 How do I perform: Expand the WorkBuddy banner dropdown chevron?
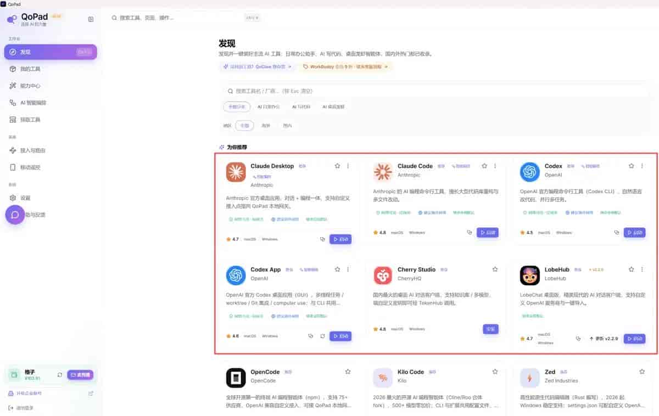coord(386,67)
